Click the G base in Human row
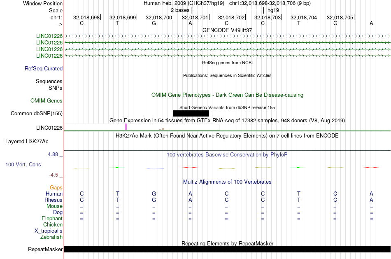 pos(154,194)
